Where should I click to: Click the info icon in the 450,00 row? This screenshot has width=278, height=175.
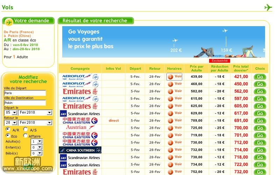170,84
